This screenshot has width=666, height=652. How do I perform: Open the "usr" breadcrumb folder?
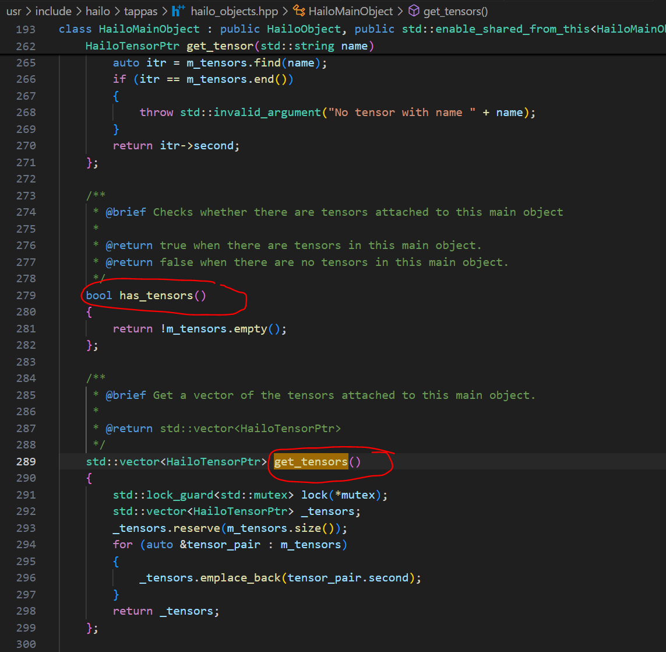13,11
